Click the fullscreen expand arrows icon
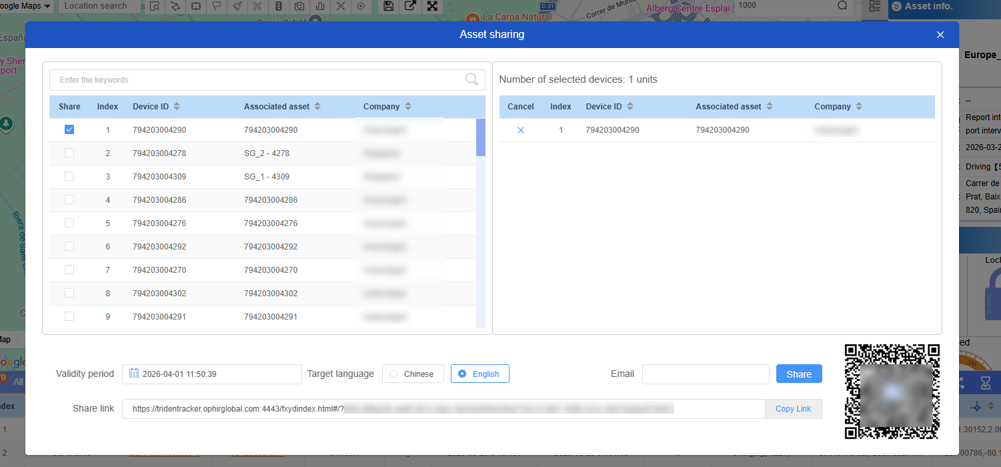 (432, 6)
